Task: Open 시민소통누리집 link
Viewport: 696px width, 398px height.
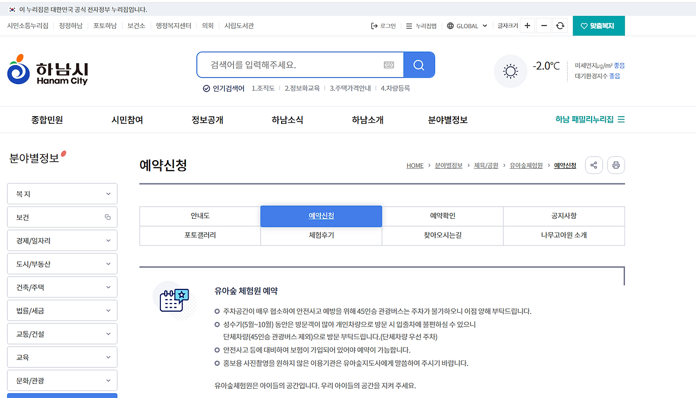Action: pos(28,26)
